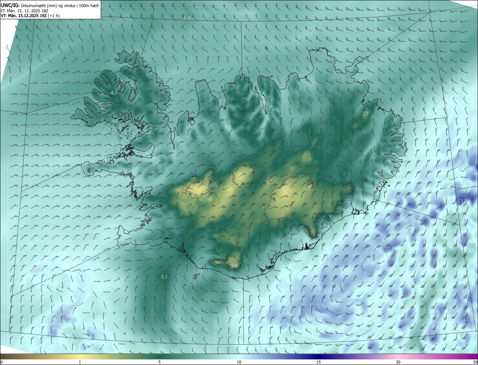Click the 30 tick on the color scale

pos(398,362)
